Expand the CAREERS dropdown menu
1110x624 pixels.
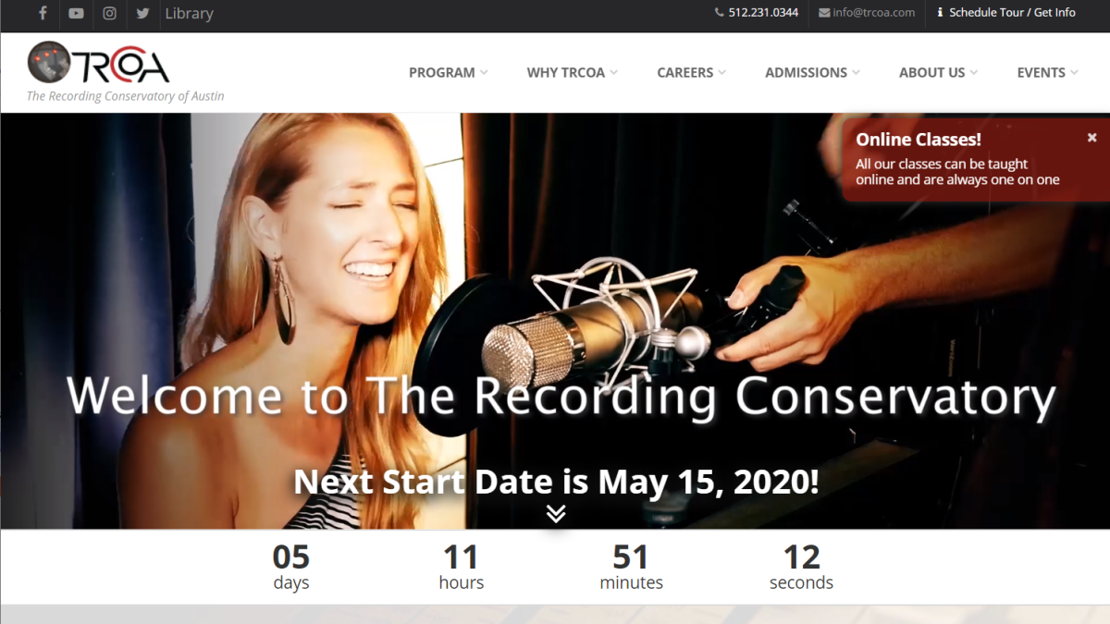tap(692, 72)
